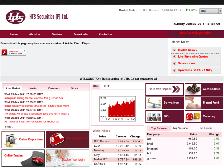The image size is (224, 168).
Task: Click the IPO label
Action: (166, 116)
